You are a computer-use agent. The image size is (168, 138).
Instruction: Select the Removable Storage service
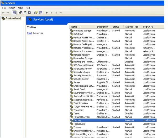click(x=113, y=58)
